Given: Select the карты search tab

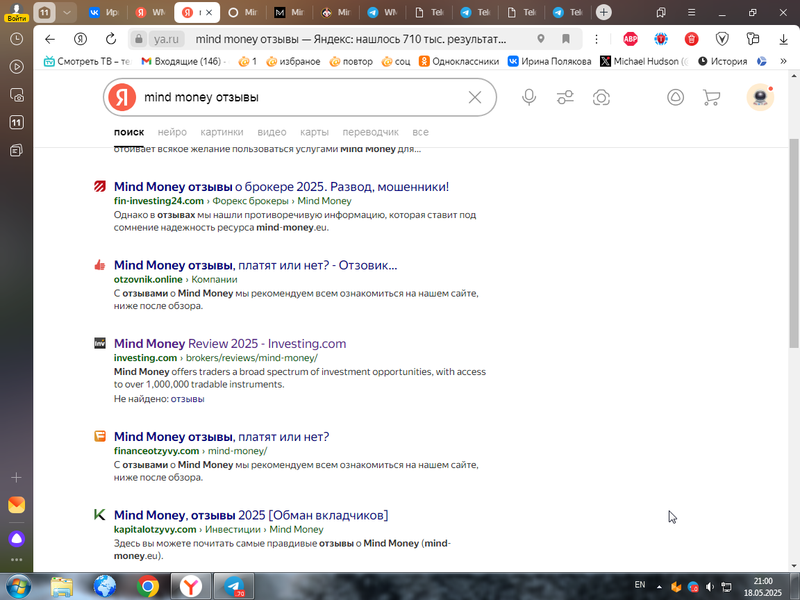Looking at the screenshot, I should point(315,132).
